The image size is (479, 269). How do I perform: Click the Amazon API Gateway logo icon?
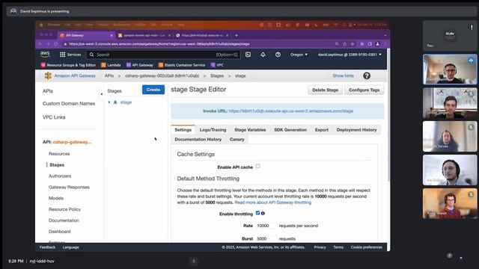[48, 75]
